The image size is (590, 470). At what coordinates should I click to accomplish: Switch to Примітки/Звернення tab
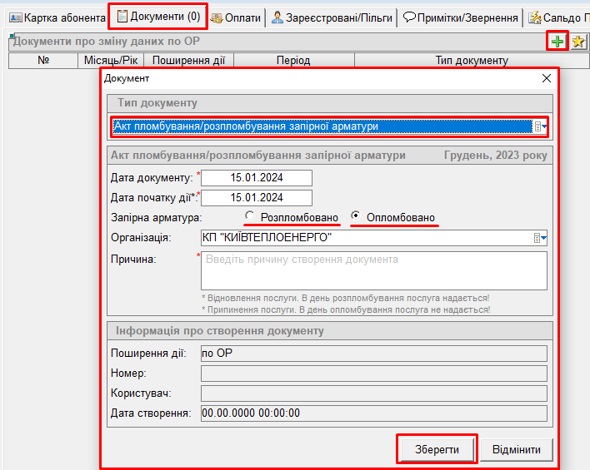(x=461, y=17)
